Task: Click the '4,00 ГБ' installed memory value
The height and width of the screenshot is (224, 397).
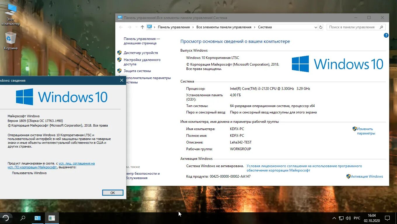Action: [x=235, y=95]
